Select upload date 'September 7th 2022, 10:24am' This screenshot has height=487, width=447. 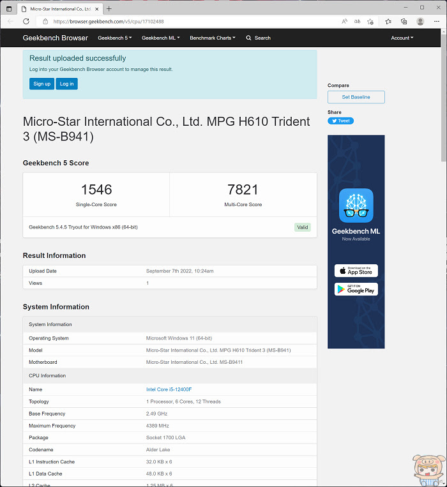(x=180, y=271)
